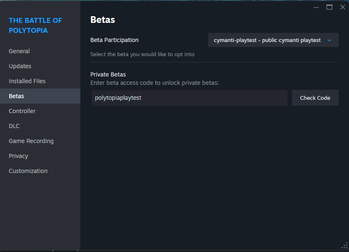
Task: Open the Controller settings page
Action: tap(22, 111)
